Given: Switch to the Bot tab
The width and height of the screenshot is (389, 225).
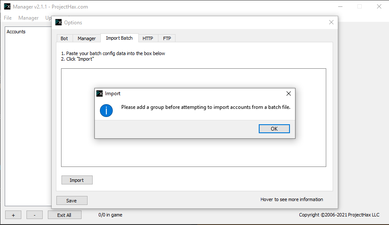Looking at the screenshot, I should coord(64,38).
